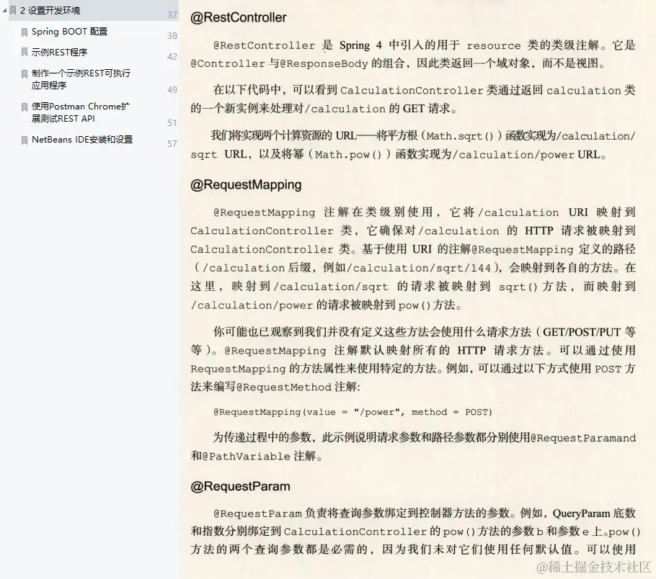Click the @RestController heading in the page
Viewport: 656px width, 579px height.
[239, 17]
